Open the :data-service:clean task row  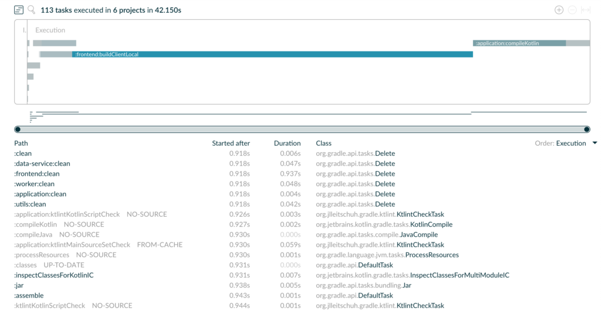coord(42,164)
